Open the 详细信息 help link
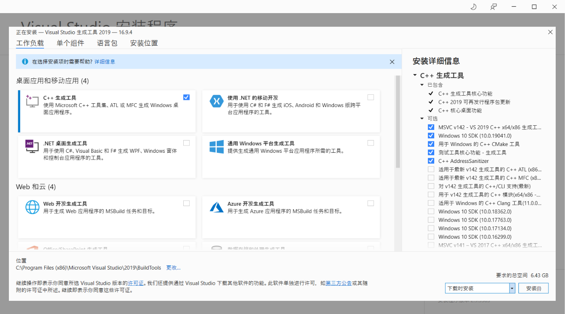Viewport: 565px width, 314px height. pos(105,62)
